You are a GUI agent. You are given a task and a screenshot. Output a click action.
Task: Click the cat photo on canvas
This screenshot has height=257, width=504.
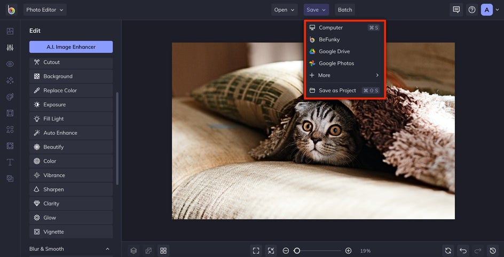coord(313,131)
